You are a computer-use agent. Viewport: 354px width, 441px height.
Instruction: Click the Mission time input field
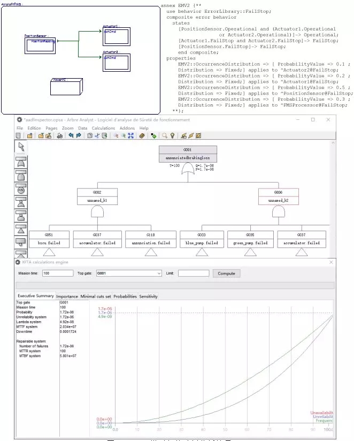(58, 273)
